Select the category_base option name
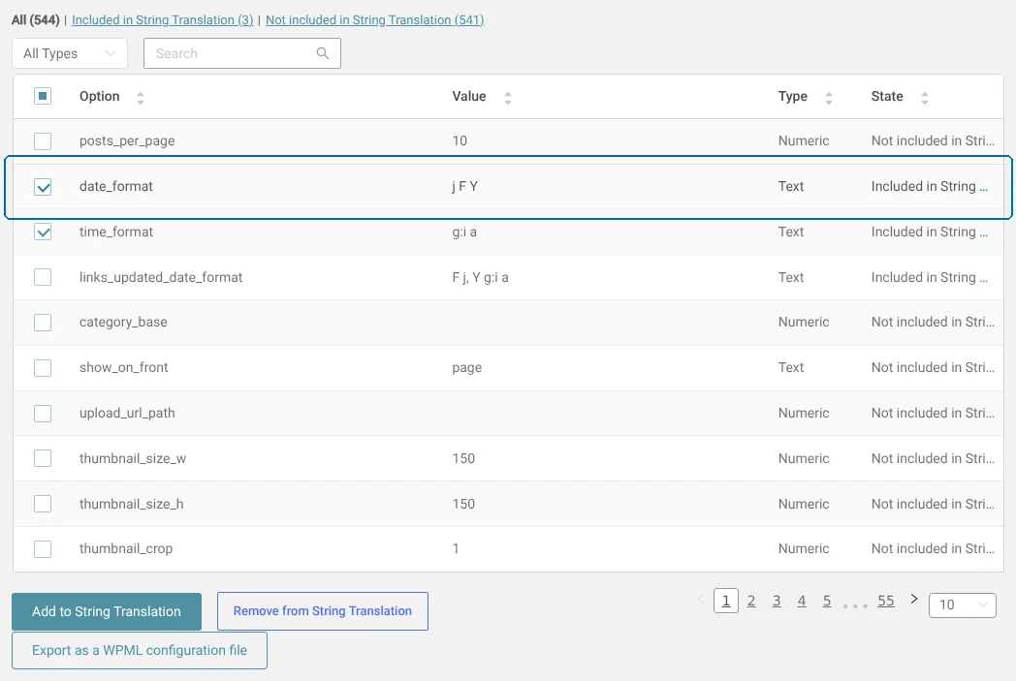1016x681 pixels. pos(123,323)
